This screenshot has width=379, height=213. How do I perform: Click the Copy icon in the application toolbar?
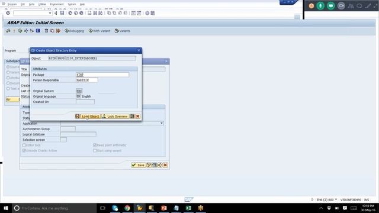[x=52, y=31]
